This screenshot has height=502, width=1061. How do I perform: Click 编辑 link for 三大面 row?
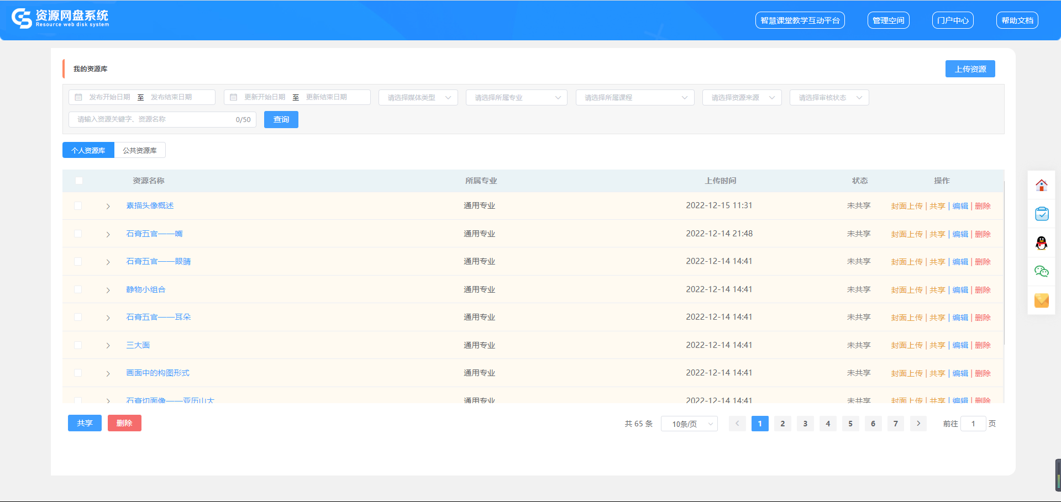click(960, 345)
